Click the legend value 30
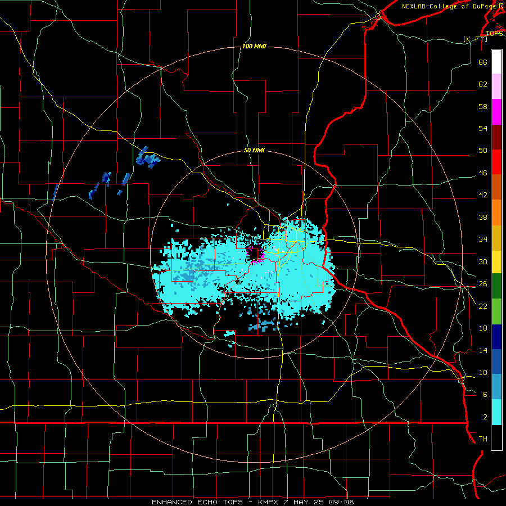This screenshot has height=506, width=506. [483, 261]
